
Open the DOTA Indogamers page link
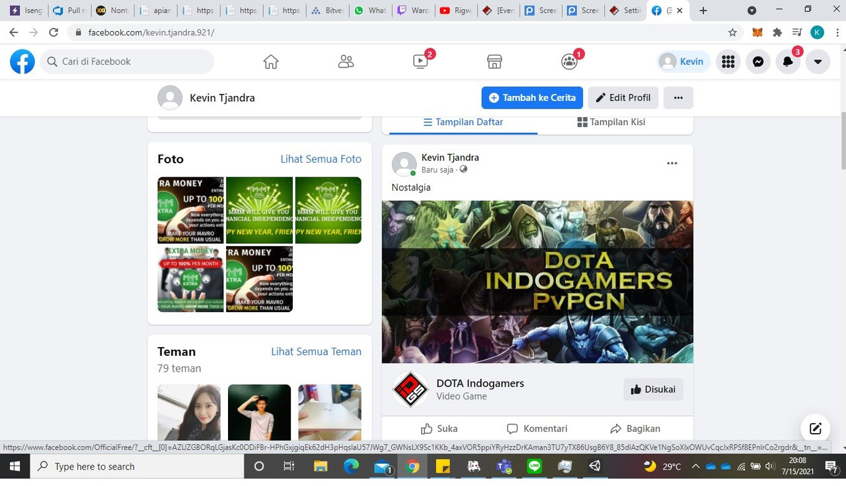[x=480, y=383]
